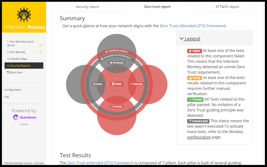Click the Data pillar badge
This screenshot has height=167, width=267.
(x=117, y=84)
